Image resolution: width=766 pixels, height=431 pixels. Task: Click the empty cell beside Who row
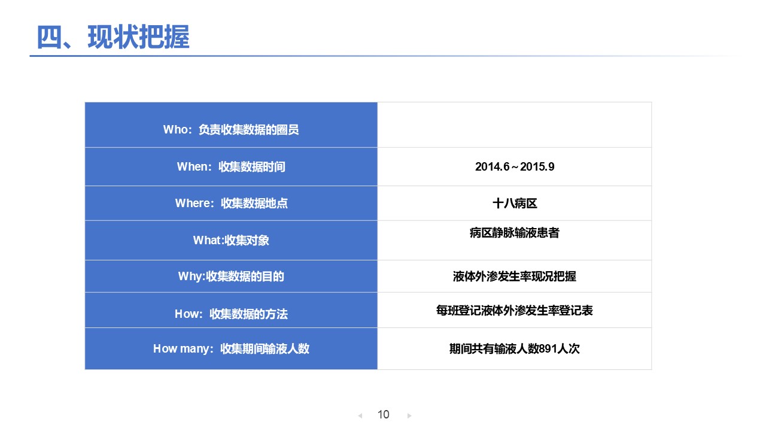tap(515, 125)
